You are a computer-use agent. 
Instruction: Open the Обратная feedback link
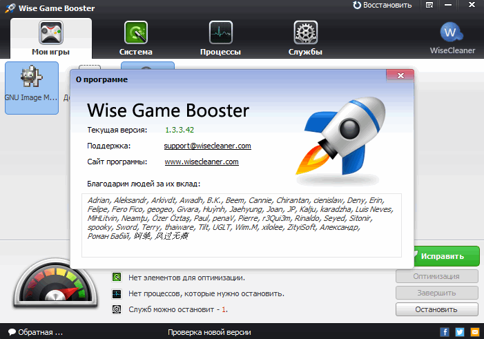click(x=35, y=332)
